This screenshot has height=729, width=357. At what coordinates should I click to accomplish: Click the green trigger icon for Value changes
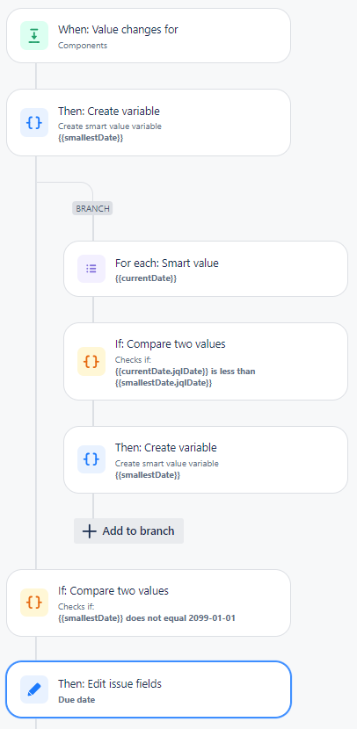[x=34, y=35]
